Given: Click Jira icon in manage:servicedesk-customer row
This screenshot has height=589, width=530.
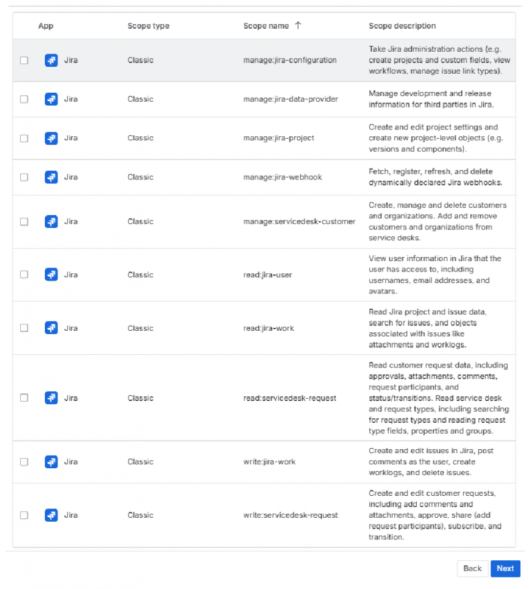Looking at the screenshot, I should [51, 221].
